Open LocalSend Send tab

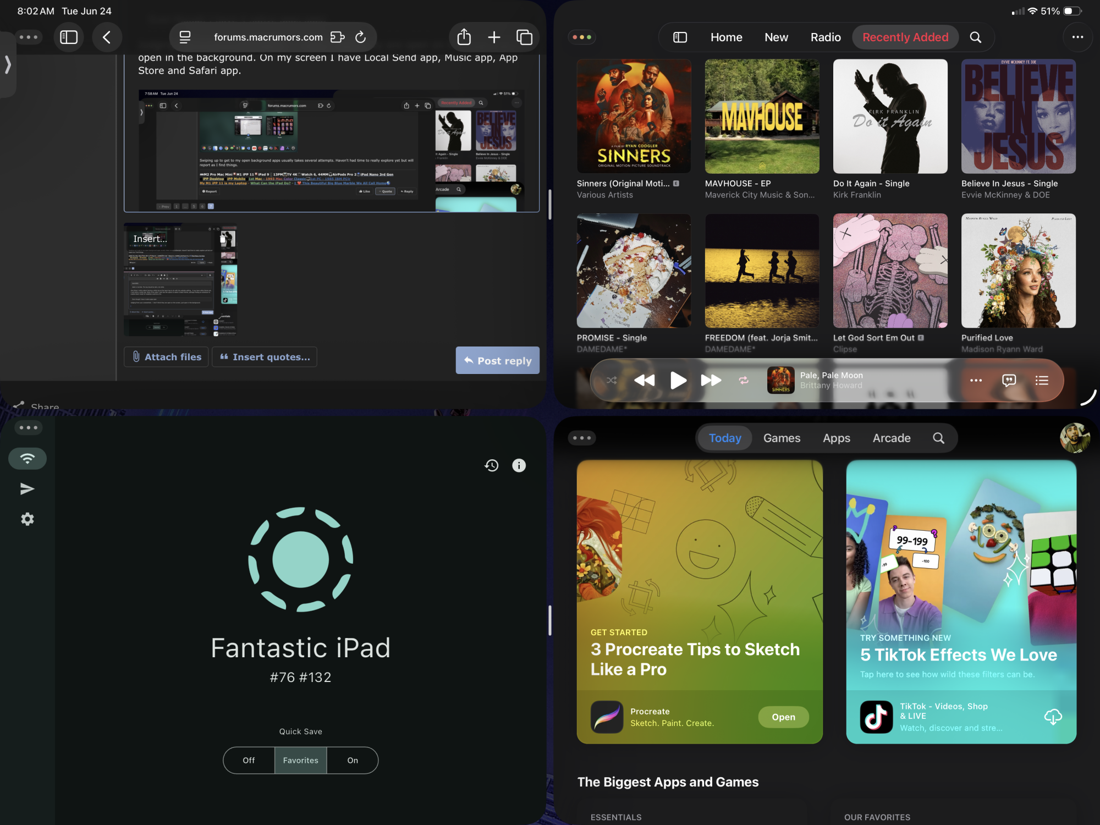pos(28,489)
